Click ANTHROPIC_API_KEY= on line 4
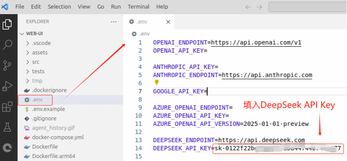 (186, 67)
